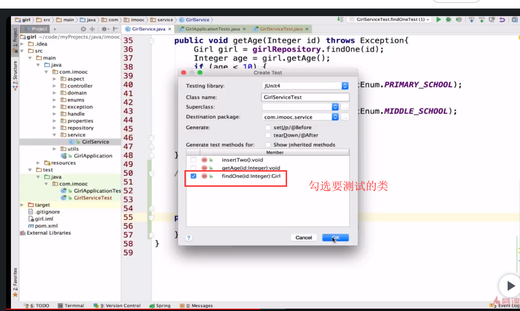The height and width of the screenshot is (311, 520).
Task: Browse superclass with ellipsis button
Action: coord(345,107)
